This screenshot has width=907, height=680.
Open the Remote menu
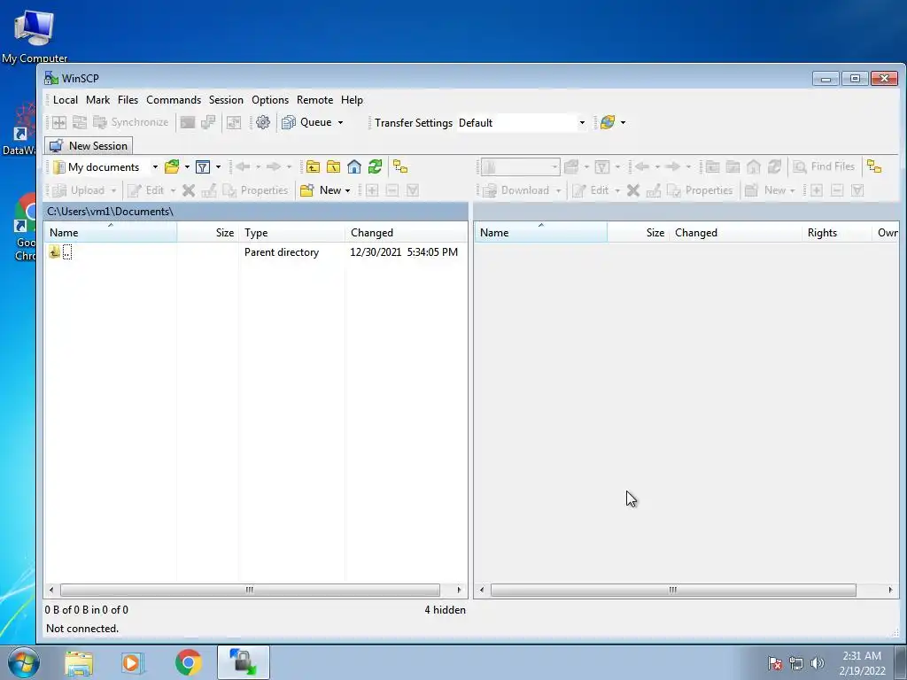click(x=314, y=99)
